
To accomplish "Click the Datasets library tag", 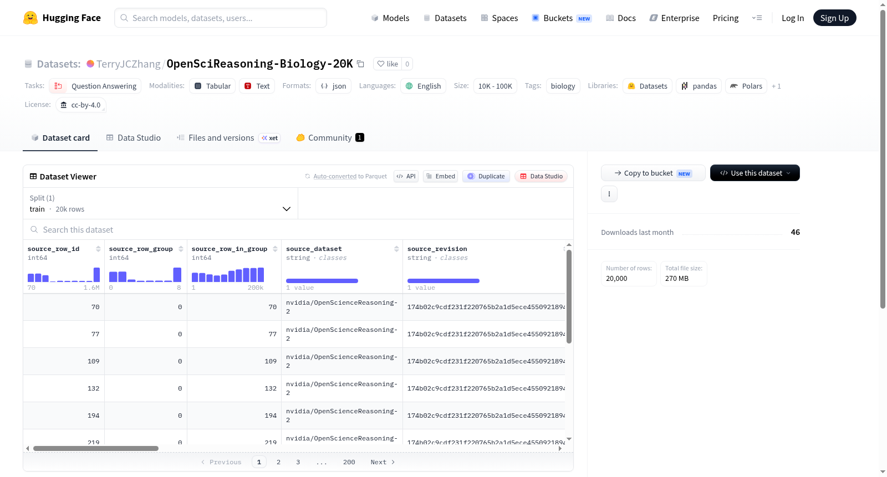I will click(648, 86).
